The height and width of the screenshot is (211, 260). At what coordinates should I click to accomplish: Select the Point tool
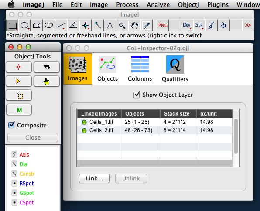click(x=86, y=25)
